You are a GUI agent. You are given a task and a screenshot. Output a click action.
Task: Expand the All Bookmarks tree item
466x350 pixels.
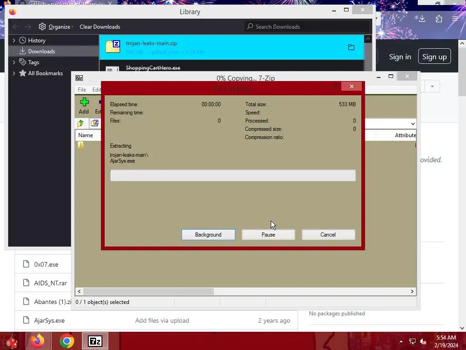(14, 73)
